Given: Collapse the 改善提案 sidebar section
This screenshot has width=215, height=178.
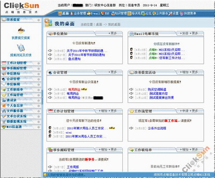Looking at the screenshot, I should coord(38,20).
